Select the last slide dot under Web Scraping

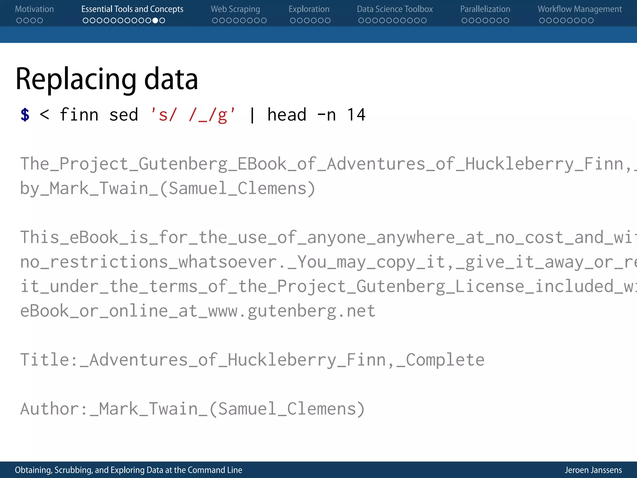click(264, 21)
